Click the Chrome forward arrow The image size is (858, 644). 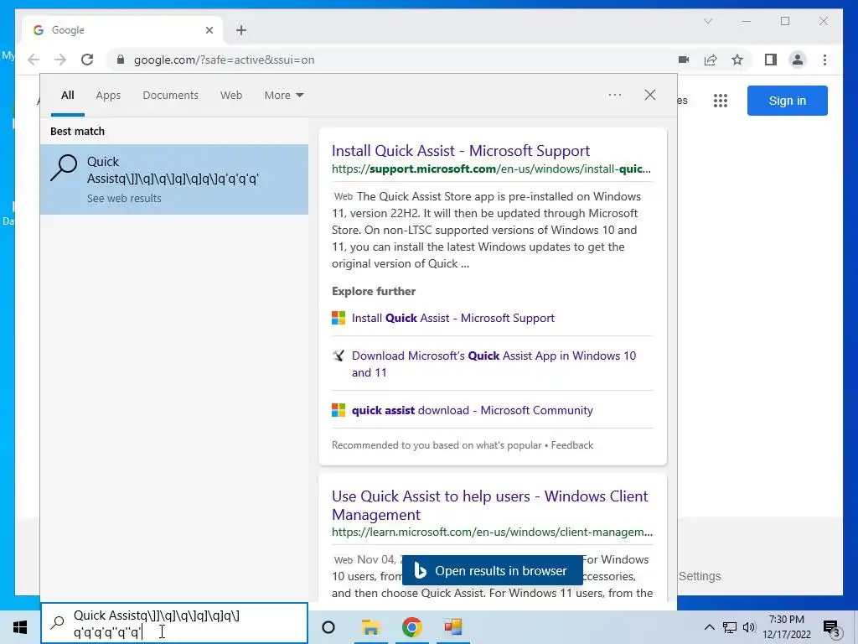coord(60,60)
